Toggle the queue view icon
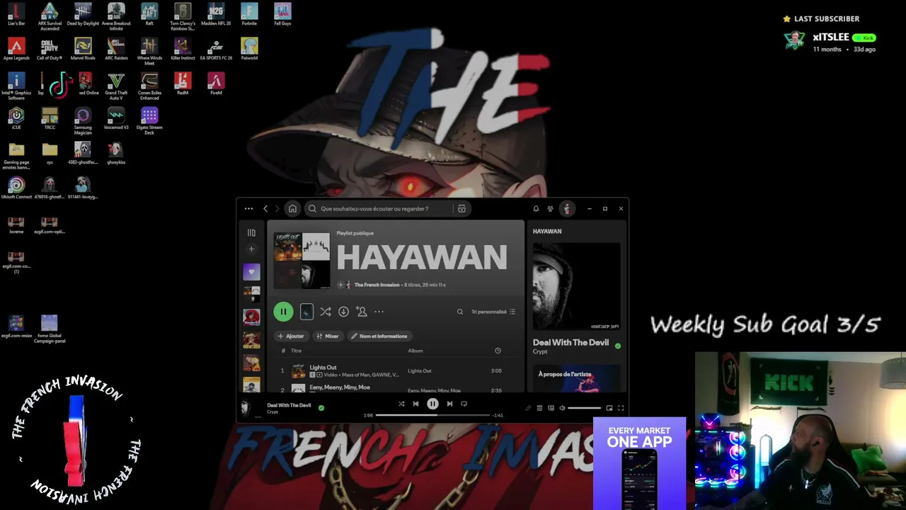 click(539, 408)
